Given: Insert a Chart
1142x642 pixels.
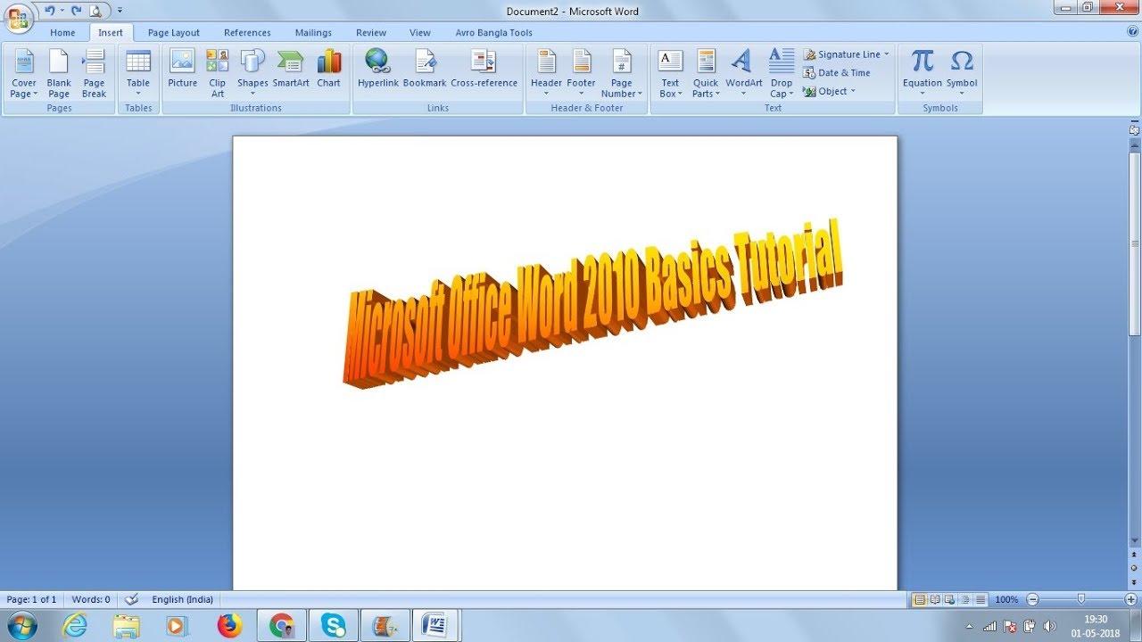Looking at the screenshot, I should (x=328, y=69).
